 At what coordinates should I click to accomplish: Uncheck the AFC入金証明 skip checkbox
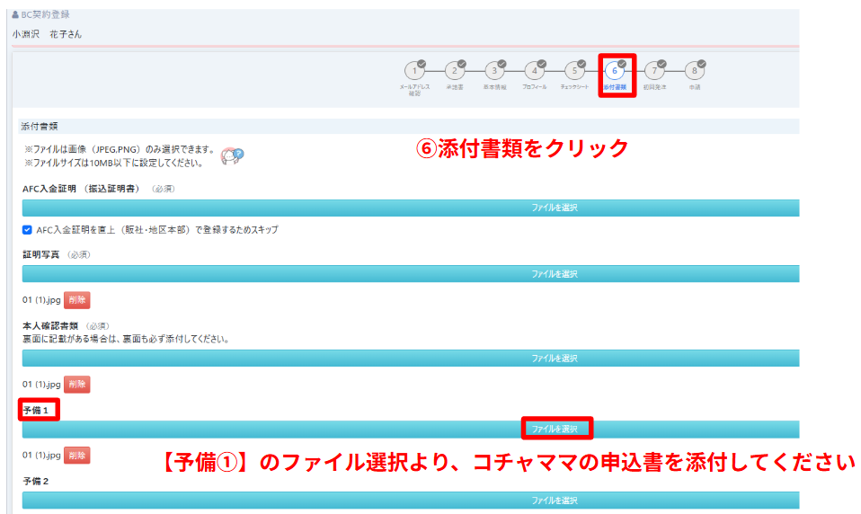[27, 230]
